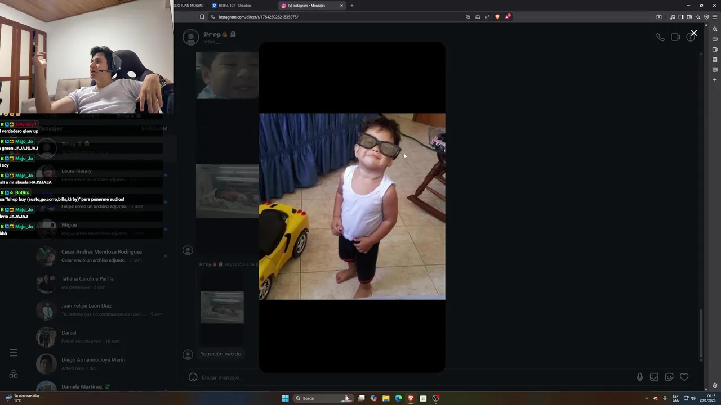Click the Brave bookmark icon in address bar
Image resolution: width=721 pixels, height=405 pixels.
[x=202, y=17]
